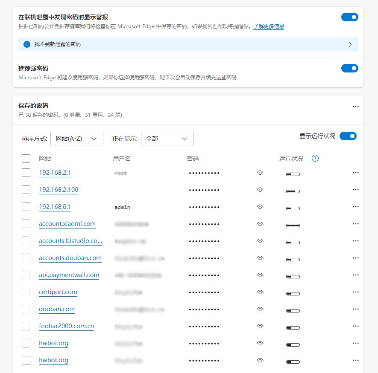Open more options for 192.168.2.1 row

coord(356,173)
